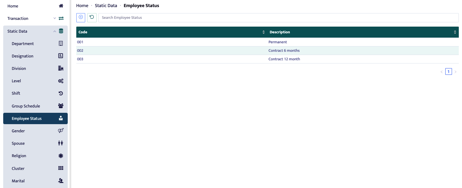The image size is (462, 188).
Task: Click the Home breadcrumb link
Action: [x=82, y=6]
